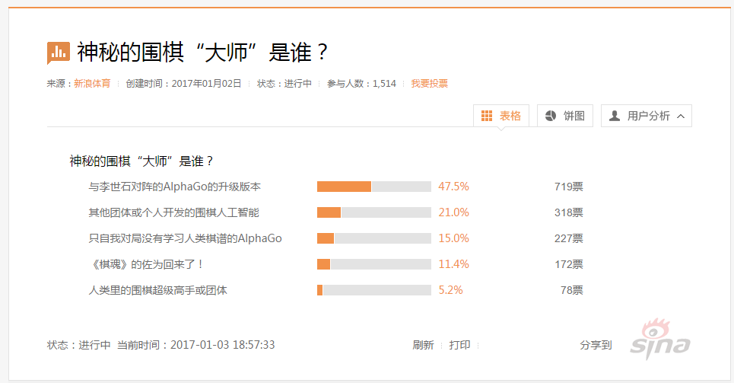Click 刷新 to refresh results
Viewport: 734px width, 383px height.
pos(423,345)
